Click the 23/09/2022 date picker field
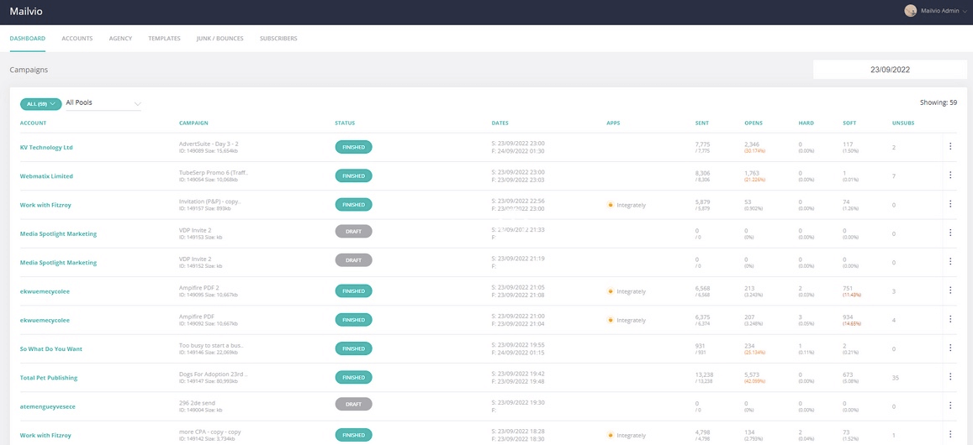The image size is (973, 445). [890, 70]
